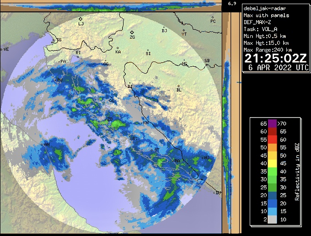Click the 'Min Hgt:0.5 km' line
This screenshot has width=311, height=236.
265,36
